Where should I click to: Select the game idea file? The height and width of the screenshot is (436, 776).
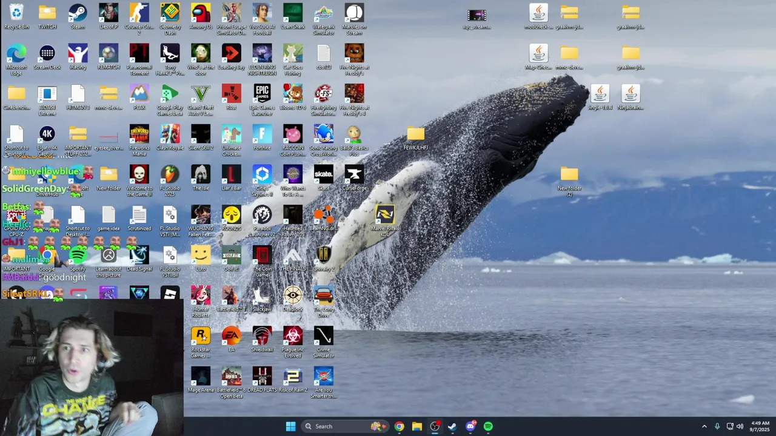coord(109,219)
